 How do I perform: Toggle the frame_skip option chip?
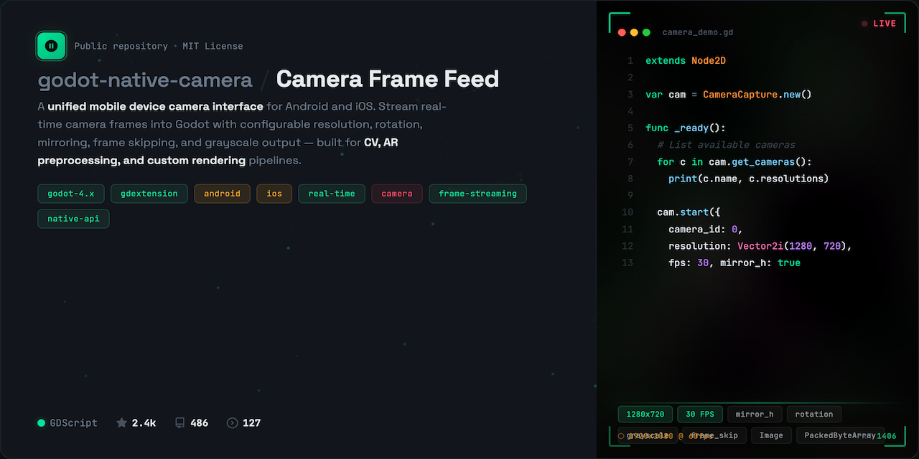pyautogui.click(x=714, y=435)
